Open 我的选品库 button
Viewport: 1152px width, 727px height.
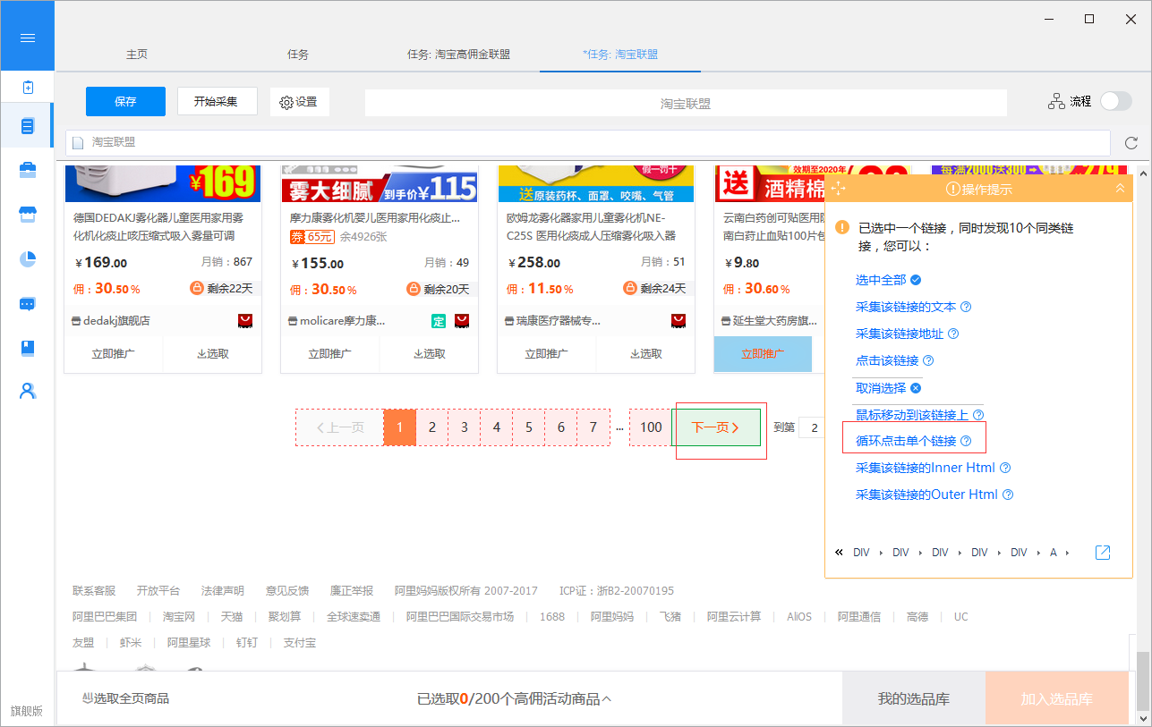pyautogui.click(x=913, y=698)
